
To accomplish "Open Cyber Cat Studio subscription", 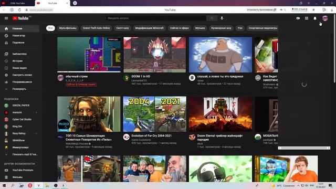I will [20, 119].
